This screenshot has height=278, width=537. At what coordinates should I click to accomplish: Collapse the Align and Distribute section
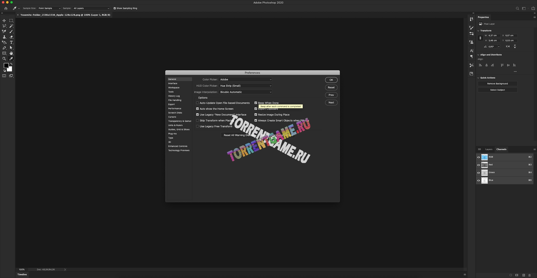pyautogui.click(x=479, y=55)
